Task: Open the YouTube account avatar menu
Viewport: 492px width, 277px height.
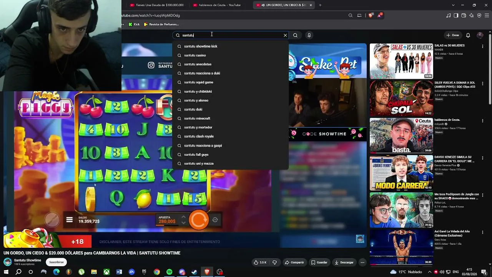Action: click(x=480, y=35)
